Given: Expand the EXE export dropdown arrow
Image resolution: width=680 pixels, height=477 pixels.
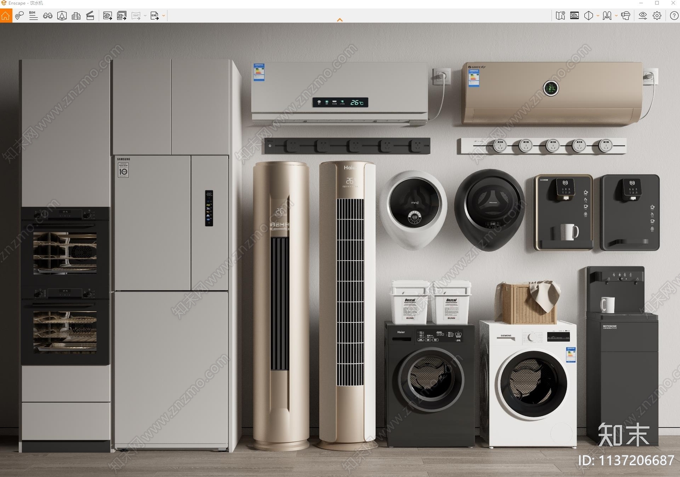Looking at the screenshot, I should (164, 16).
